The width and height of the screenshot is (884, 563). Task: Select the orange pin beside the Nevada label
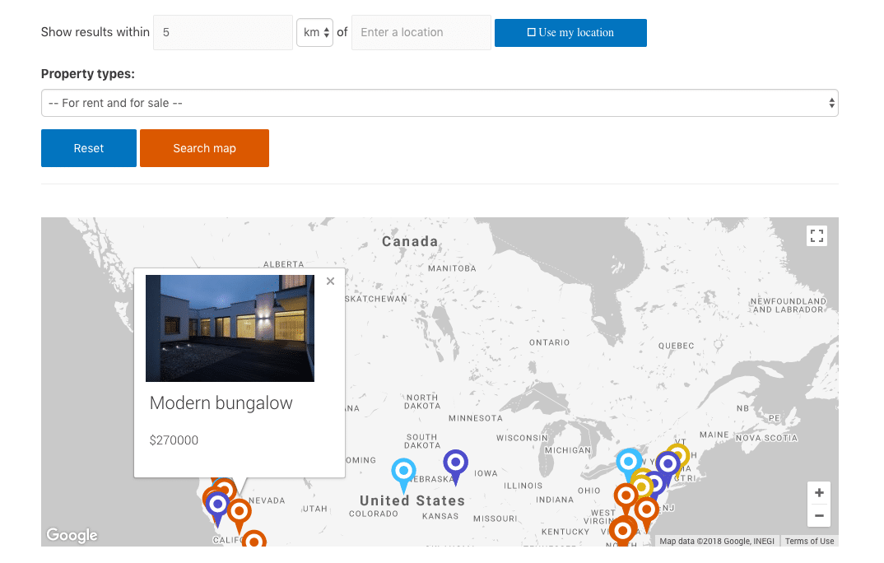point(239,514)
